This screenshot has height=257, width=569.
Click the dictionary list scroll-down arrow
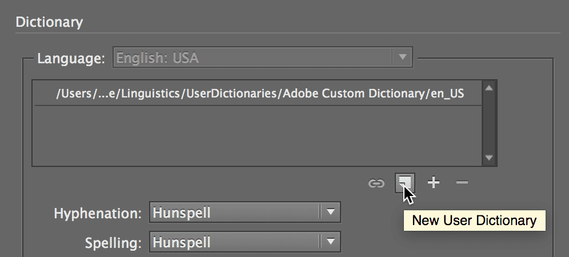(489, 157)
